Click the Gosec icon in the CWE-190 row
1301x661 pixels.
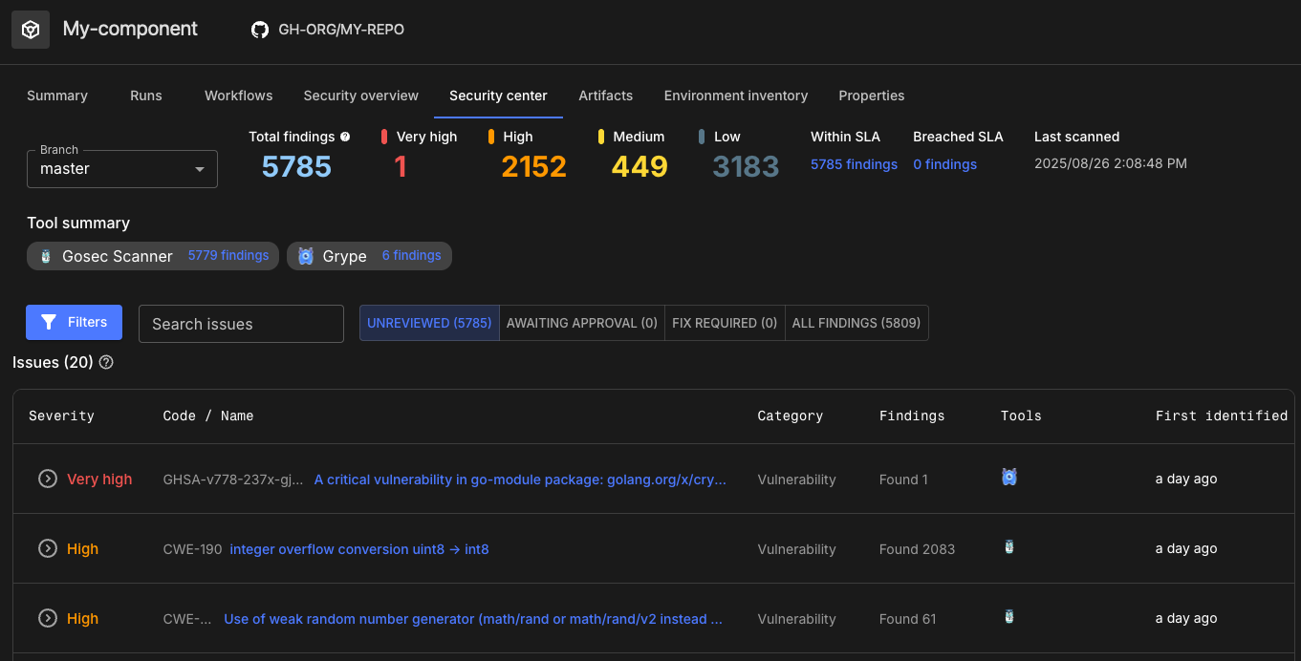click(1008, 548)
